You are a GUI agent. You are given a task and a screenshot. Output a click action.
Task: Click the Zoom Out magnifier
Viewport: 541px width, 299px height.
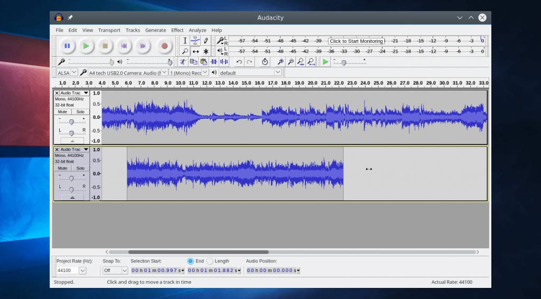tap(291, 62)
